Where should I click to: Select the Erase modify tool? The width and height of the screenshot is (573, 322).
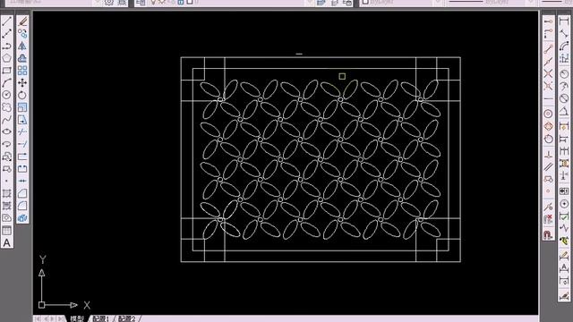[x=22, y=21]
